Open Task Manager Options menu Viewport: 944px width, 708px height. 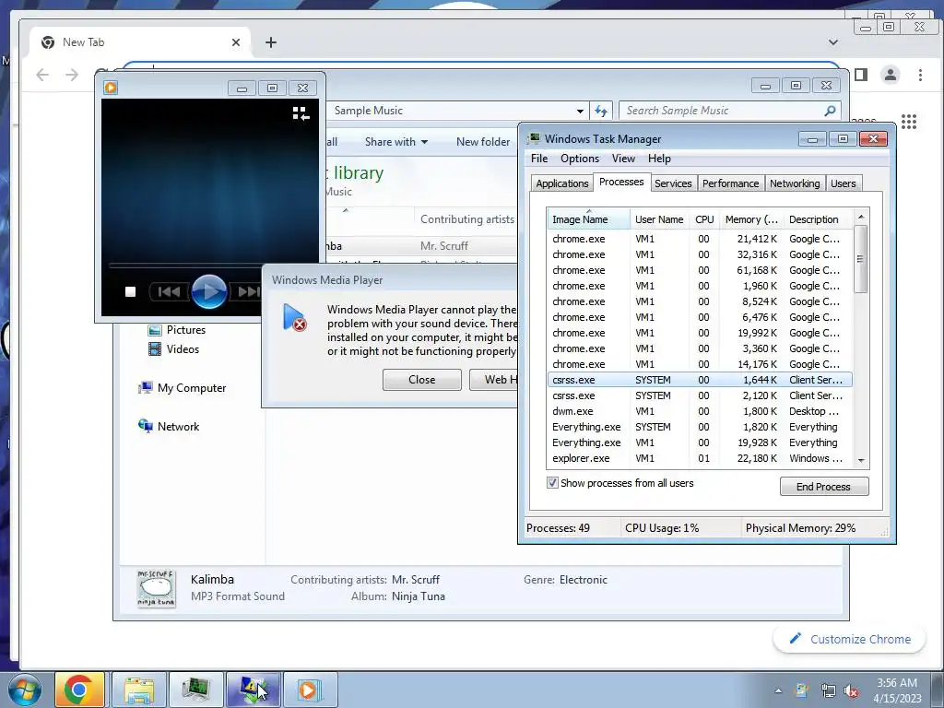click(579, 159)
